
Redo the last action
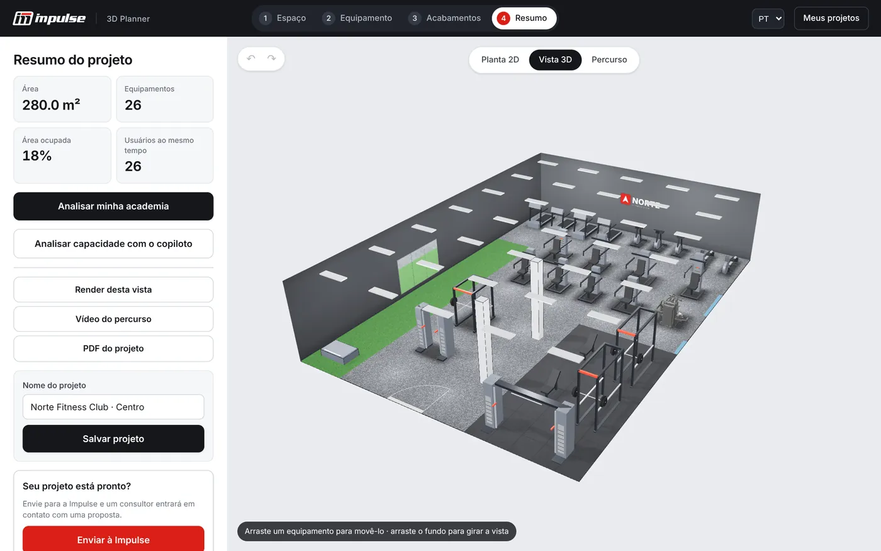coord(271,59)
